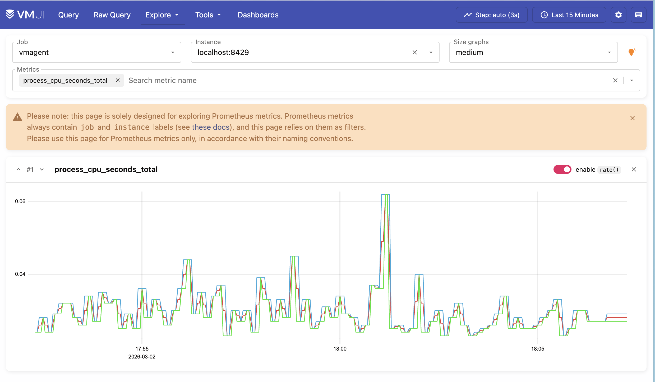655x382 pixels.
Task: Open the keyboard shortcuts icon
Action: pos(639,15)
